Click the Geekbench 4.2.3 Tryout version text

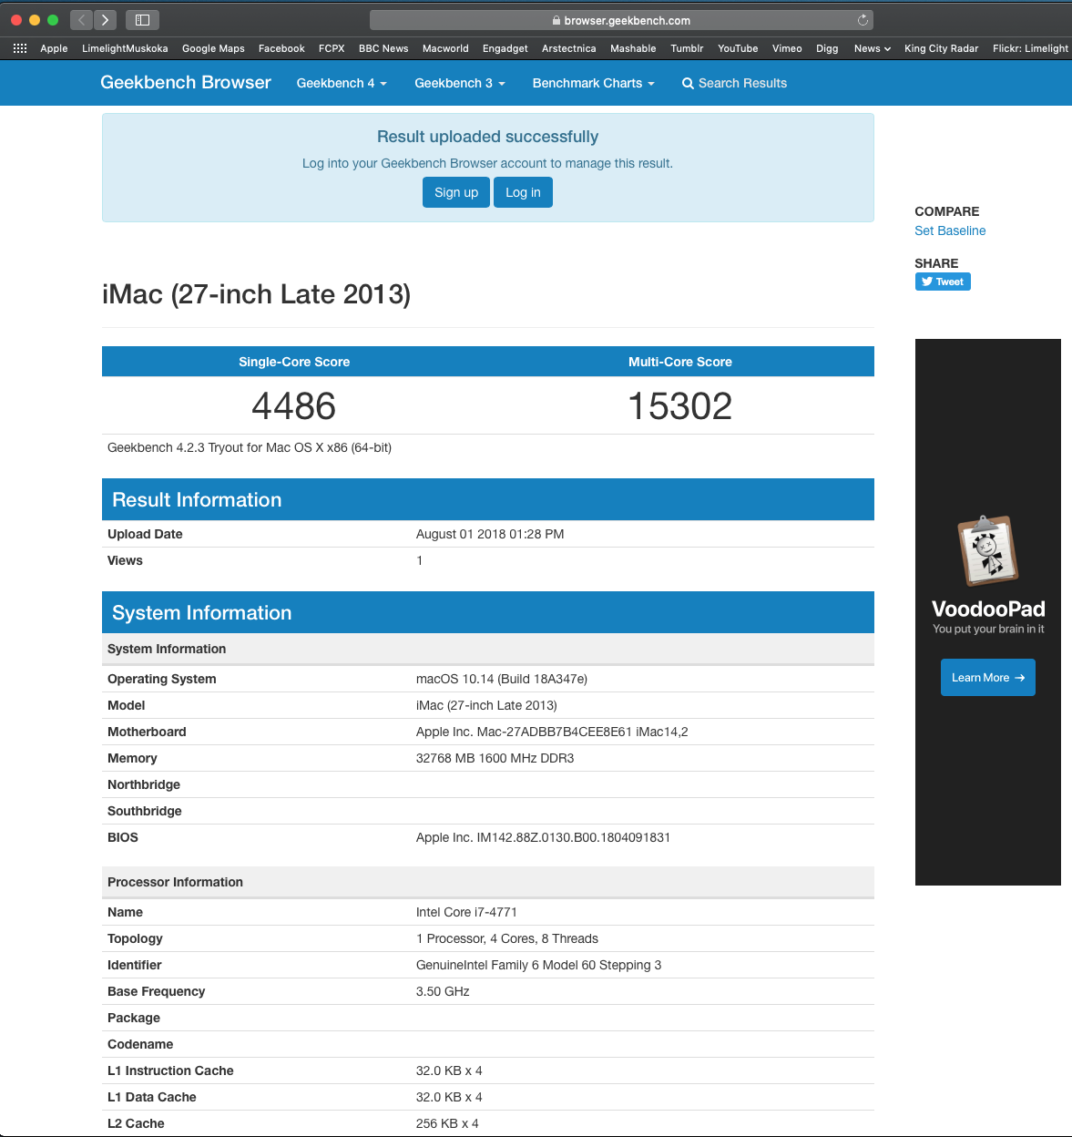[x=250, y=447]
